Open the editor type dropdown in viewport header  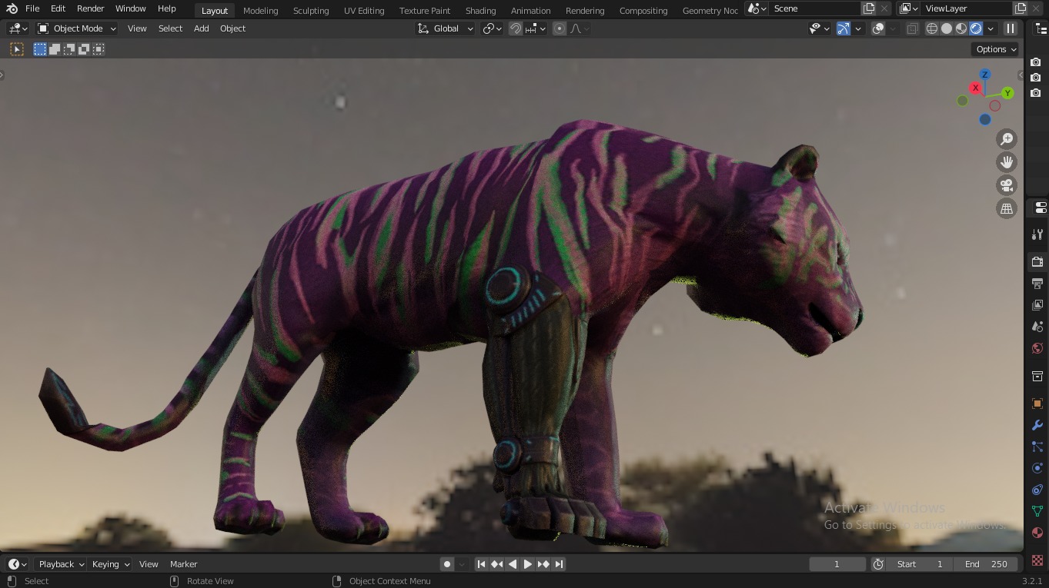click(x=18, y=28)
